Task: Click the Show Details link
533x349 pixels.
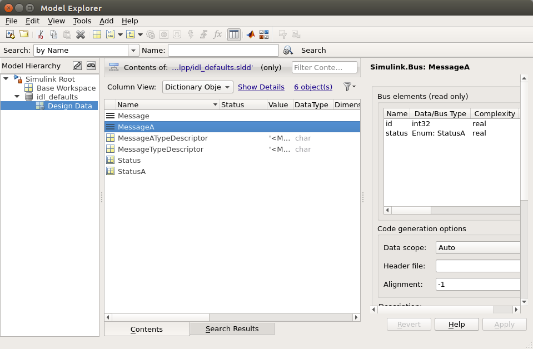Action: [x=261, y=87]
